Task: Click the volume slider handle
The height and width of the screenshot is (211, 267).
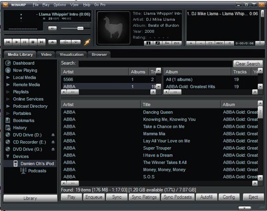Action: pyautogui.click(x=81, y=28)
